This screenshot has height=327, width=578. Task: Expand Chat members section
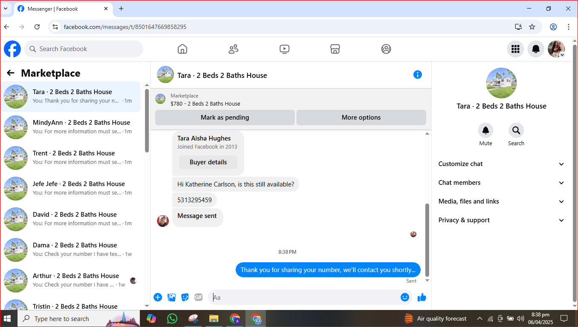(x=501, y=183)
